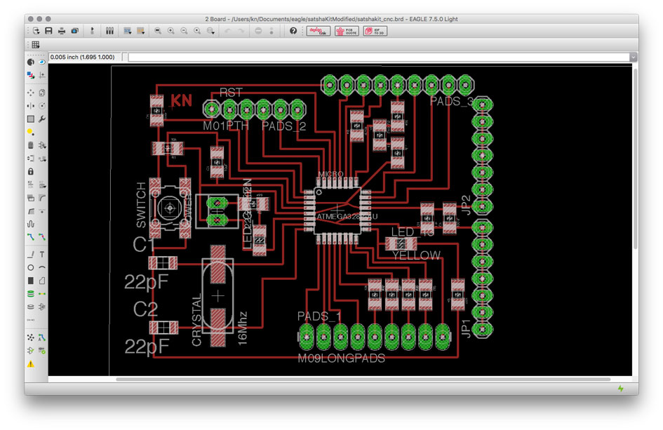Open the Grid settings icon
The image size is (663, 430).
(x=36, y=44)
